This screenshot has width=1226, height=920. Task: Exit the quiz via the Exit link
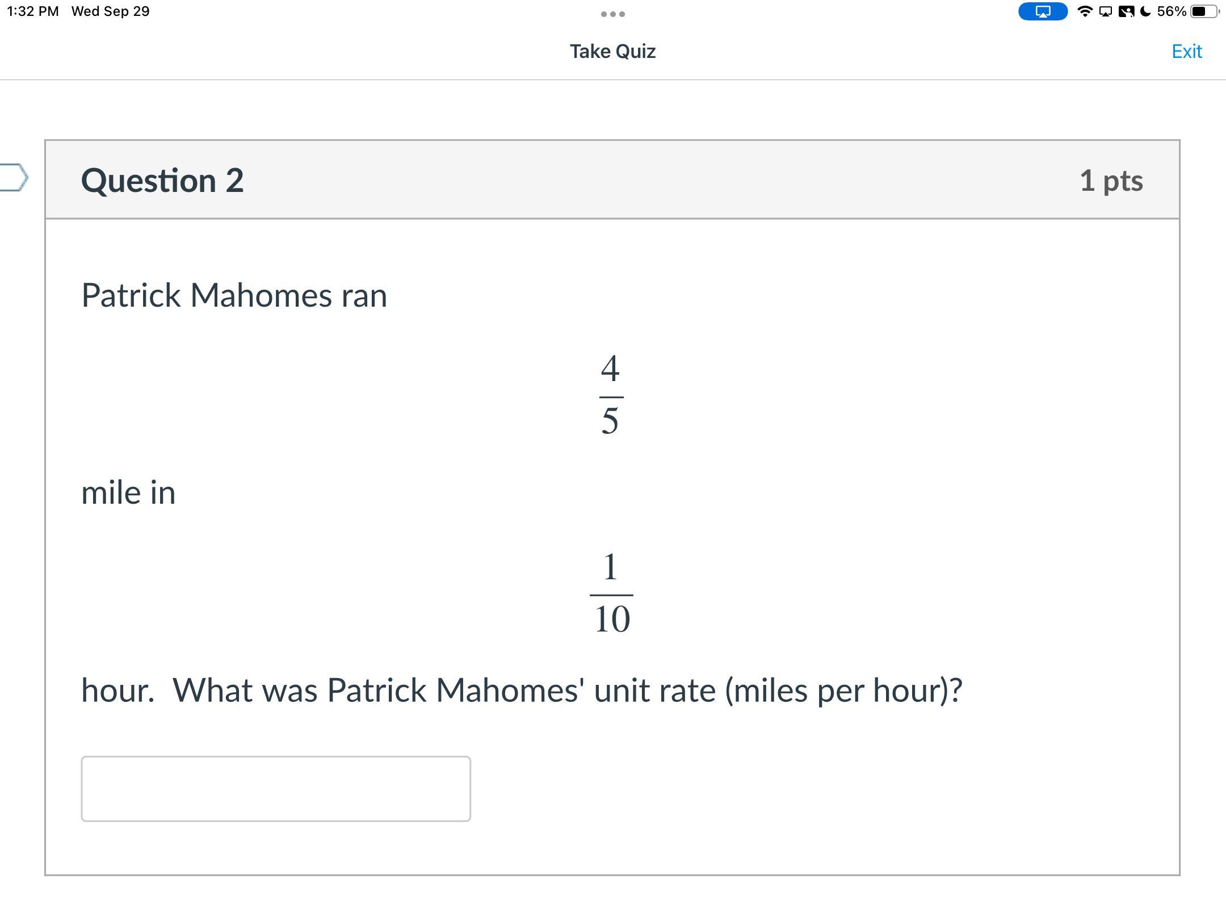1186,51
